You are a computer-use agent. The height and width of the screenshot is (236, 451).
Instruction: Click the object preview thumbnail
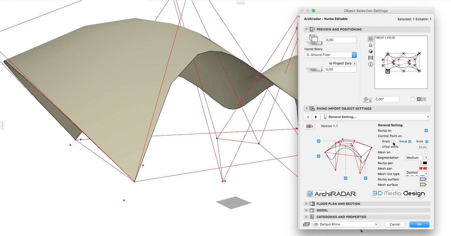pyautogui.click(x=401, y=62)
